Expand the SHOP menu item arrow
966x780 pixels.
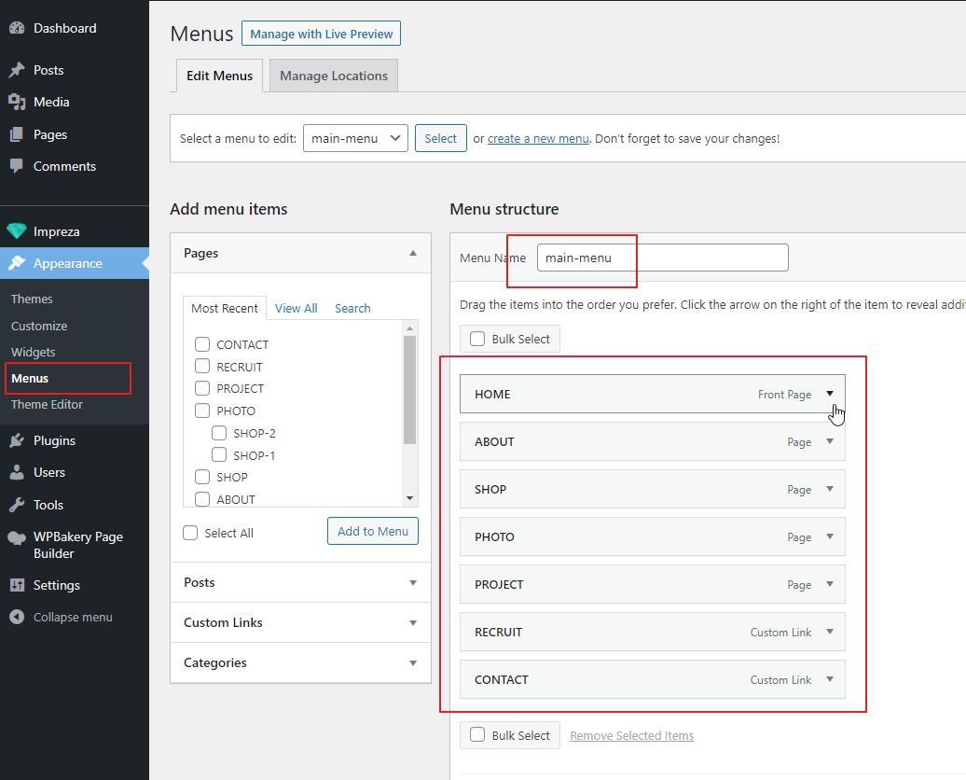[x=830, y=489]
